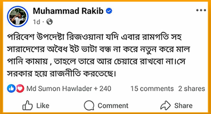Click the + 240 reactions count
211x114 pixels.
pos(103,89)
